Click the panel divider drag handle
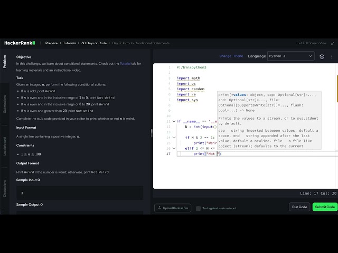The width and height of the screenshot is (338, 253). click(x=152, y=132)
